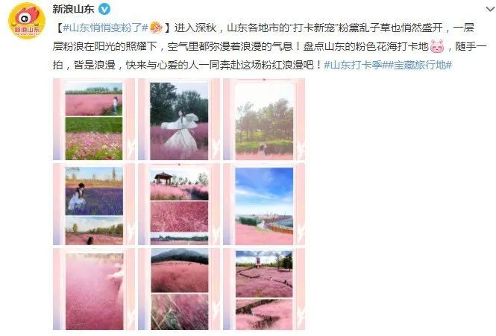Screen dimensions: 496x336
Task: Open the mountain above pink field photo
Action: [x=179, y=289]
